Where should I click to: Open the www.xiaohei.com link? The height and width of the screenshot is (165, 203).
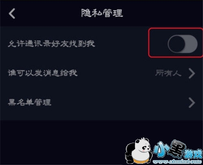177,162
